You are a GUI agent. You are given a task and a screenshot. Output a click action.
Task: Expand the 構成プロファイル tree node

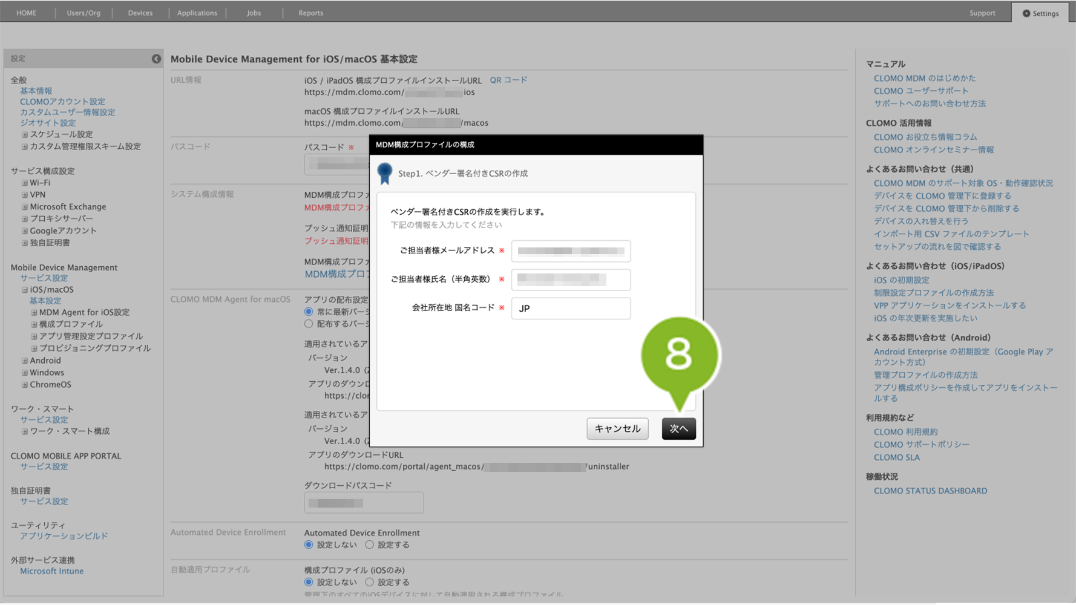34,324
